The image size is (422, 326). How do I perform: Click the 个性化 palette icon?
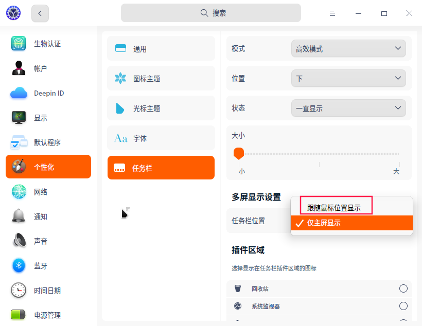click(19, 166)
